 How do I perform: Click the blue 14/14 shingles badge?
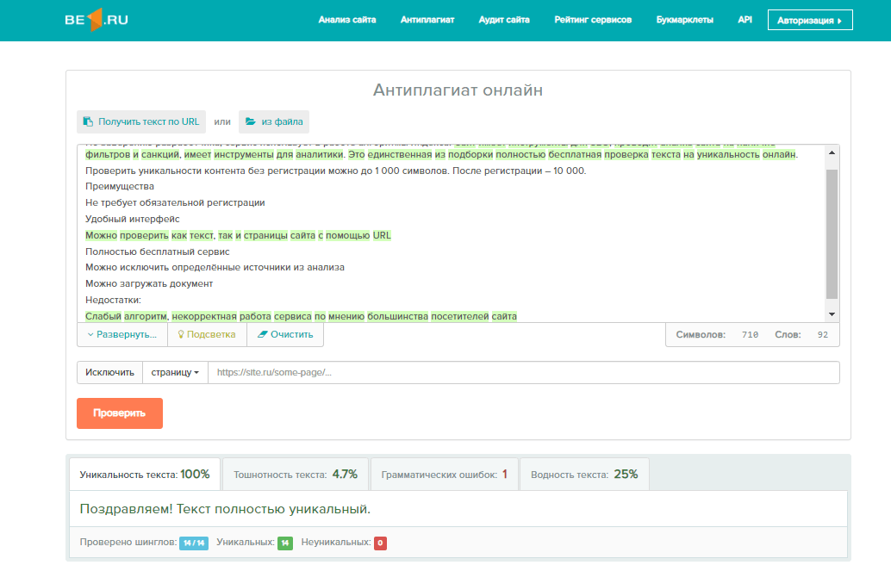(194, 543)
